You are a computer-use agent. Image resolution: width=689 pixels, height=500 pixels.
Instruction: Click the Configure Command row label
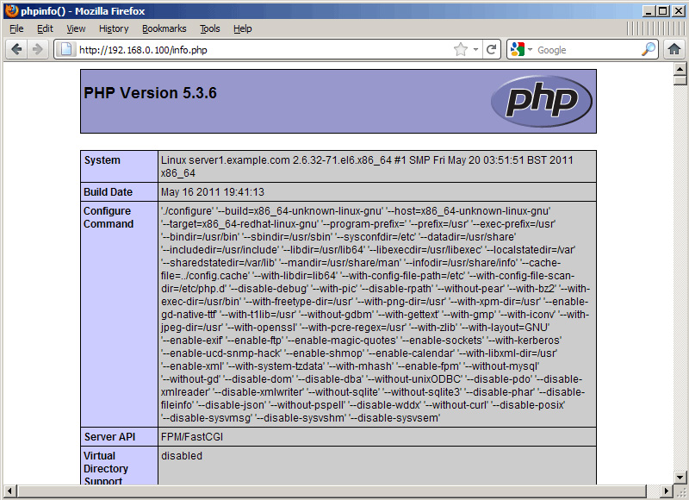(109, 217)
